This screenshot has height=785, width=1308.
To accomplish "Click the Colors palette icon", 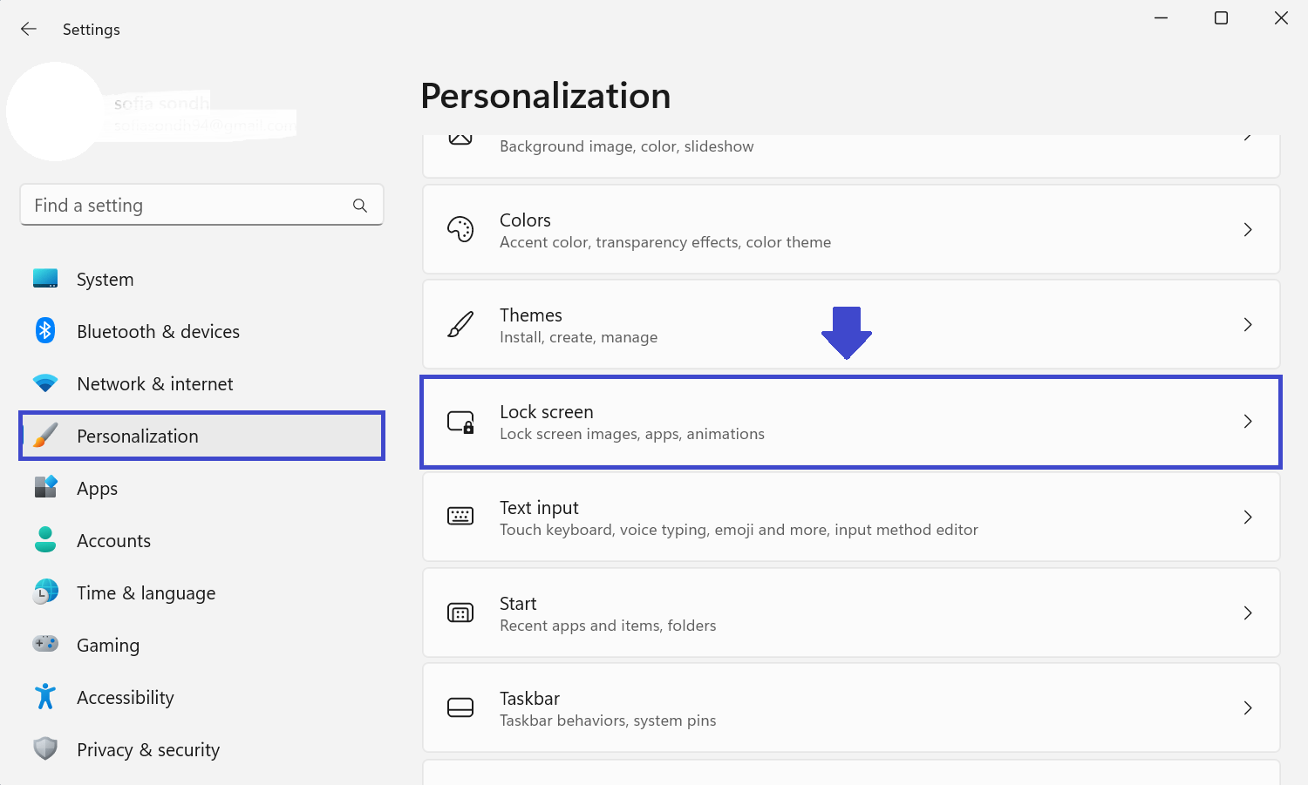I will pyautogui.click(x=460, y=230).
